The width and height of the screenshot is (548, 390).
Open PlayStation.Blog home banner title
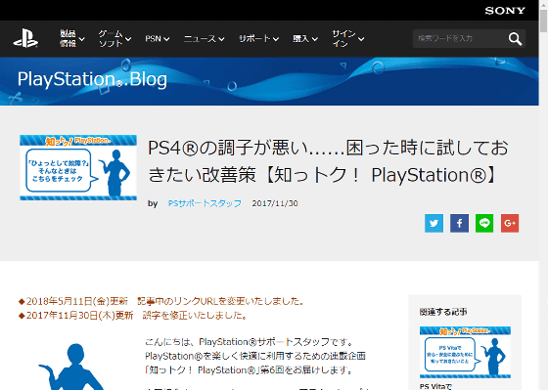[x=92, y=79]
